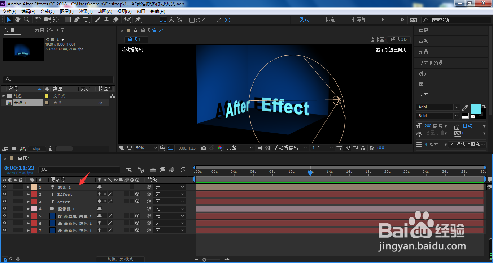Viewport: 493px width, 263px height.
Task: Select the Eraser tool
Action: click(115, 20)
